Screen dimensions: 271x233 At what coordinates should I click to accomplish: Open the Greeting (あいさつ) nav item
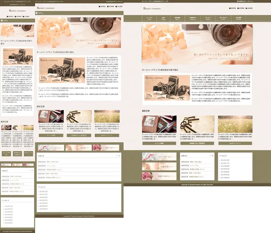pos(208,18)
